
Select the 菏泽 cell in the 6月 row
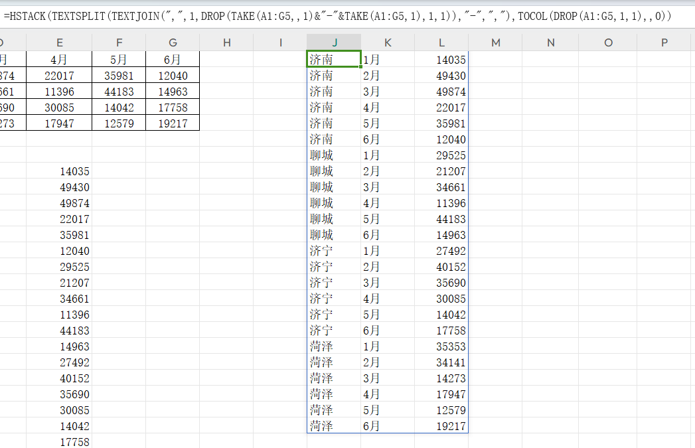[334, 426]
